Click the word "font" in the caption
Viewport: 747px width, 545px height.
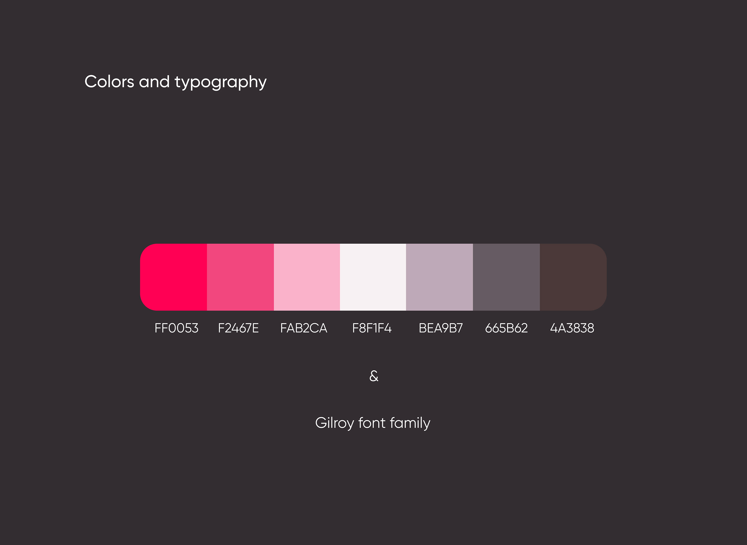[x=372, y=422]
